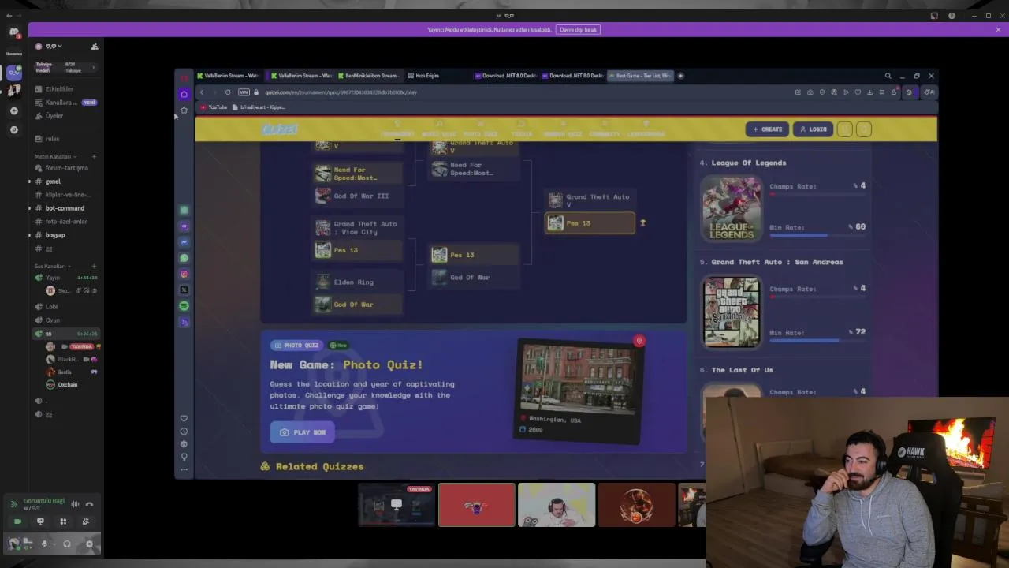Switch to the first 'Download .NET 8.0' tab
Screen dimensions: 1009x568
pyautogui.click(x=507, y=76)
